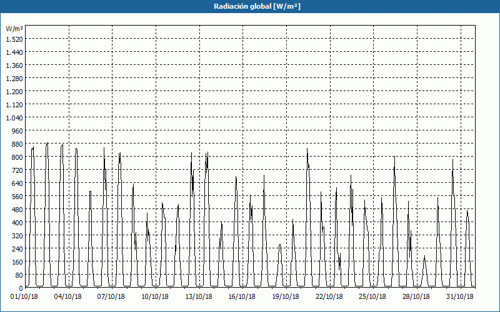This screenshot has height=312, width=500.
Task: Click the 0 axis value
Action: click(x=21, y=288)
